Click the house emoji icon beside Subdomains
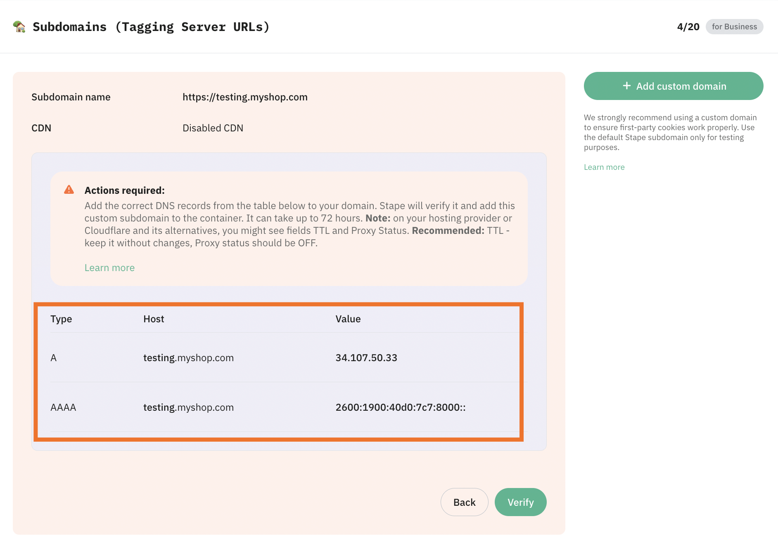The image size is (778, 538). tap(19, 26)
